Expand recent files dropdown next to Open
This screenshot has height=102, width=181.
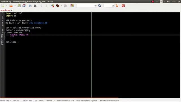click(15, 6)
